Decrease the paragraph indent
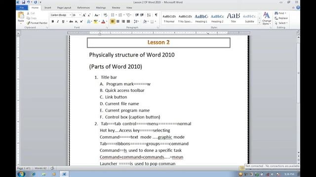Screen dimensions: 316x177 tap(137, 15)
